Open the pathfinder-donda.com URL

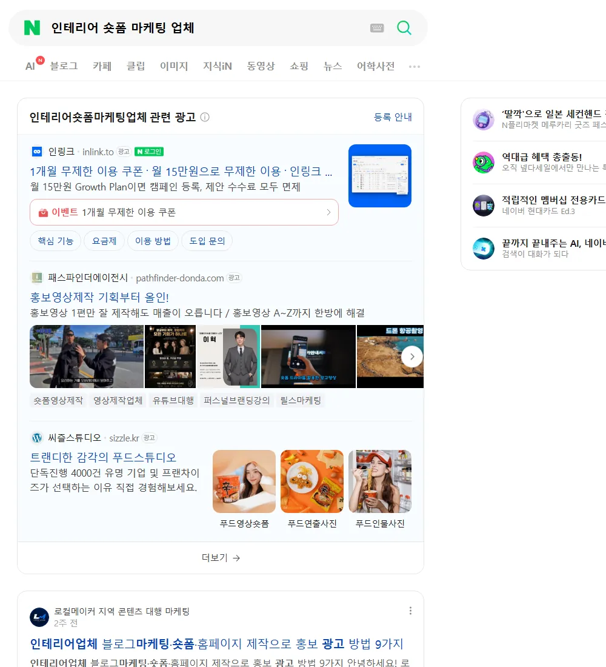(x=180, y=278)
